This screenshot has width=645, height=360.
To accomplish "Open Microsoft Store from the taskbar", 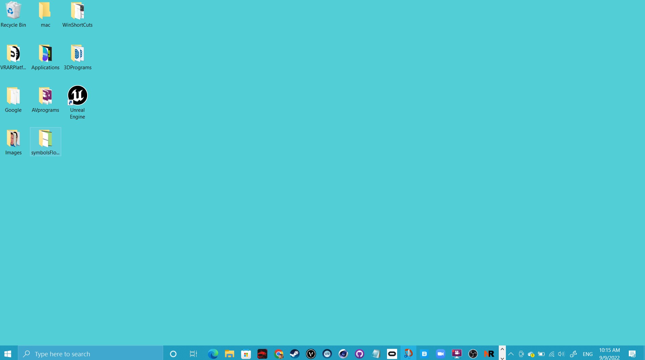I will 246,354.
